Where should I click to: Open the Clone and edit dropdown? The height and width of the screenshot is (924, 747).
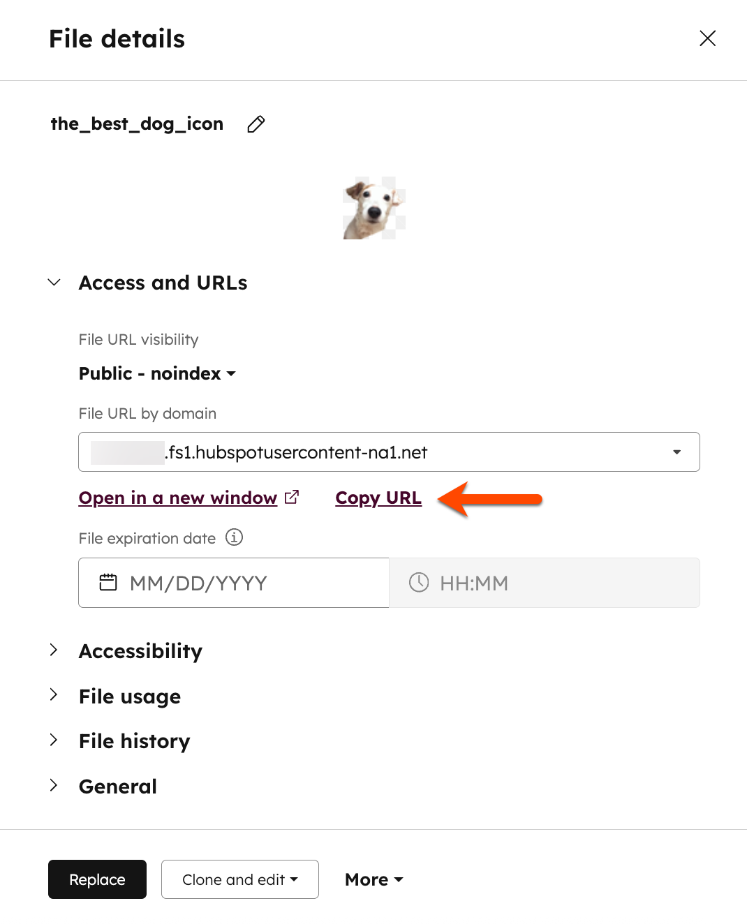[239, 879]
